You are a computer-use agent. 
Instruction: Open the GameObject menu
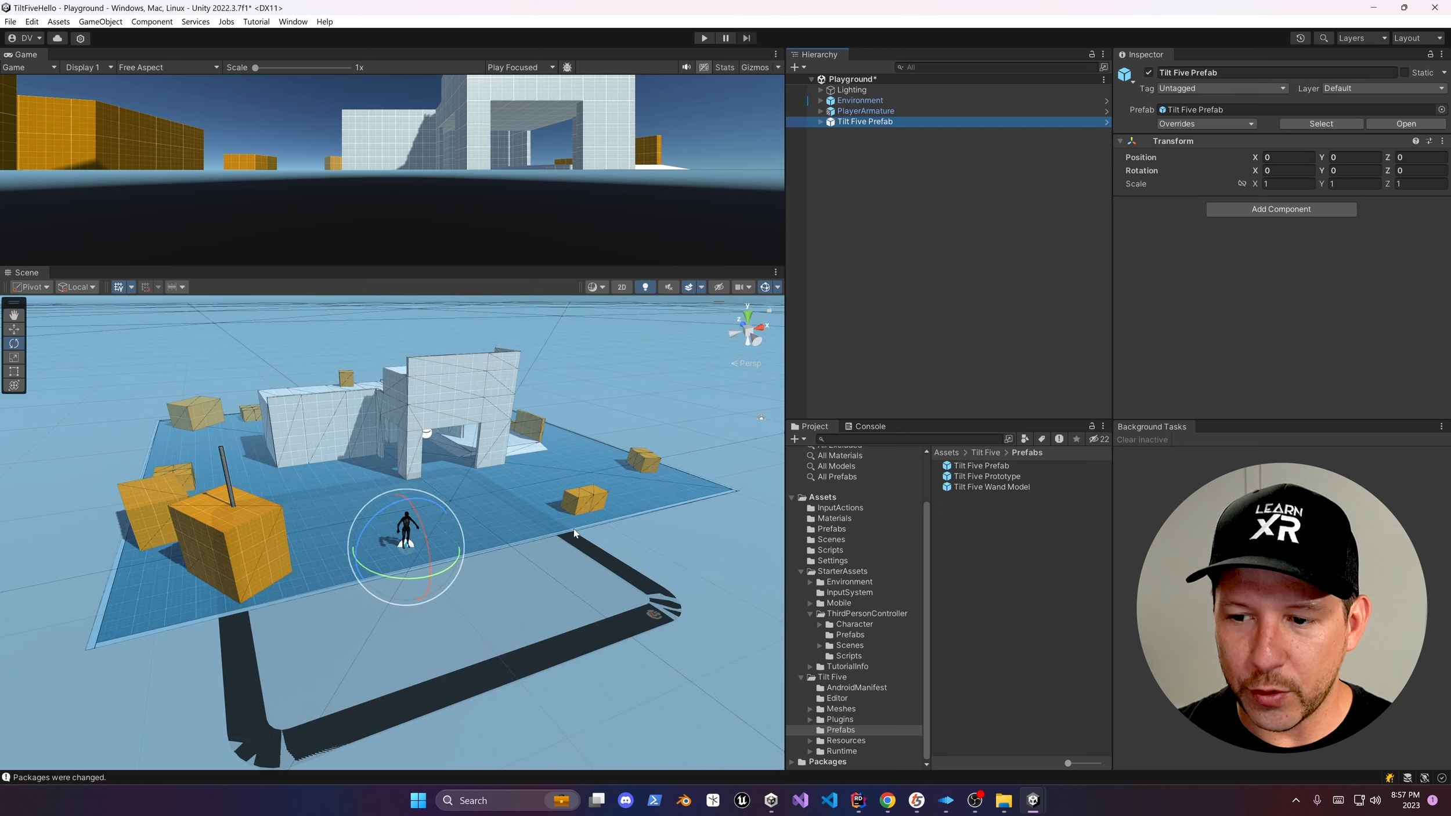[x=100, y=21]
